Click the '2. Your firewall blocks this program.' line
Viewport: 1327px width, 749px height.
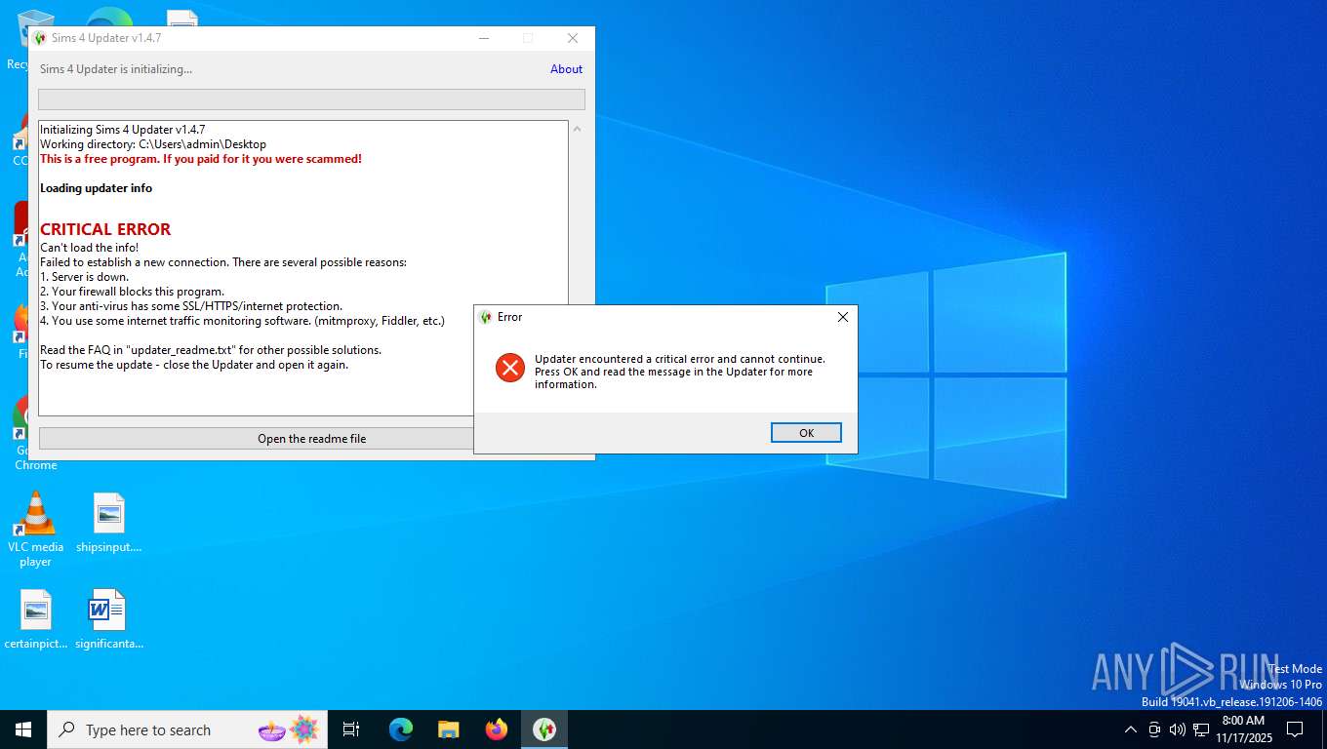[x=132, y=292]
